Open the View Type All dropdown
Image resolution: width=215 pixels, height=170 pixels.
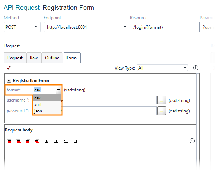(x=162, y=68)
